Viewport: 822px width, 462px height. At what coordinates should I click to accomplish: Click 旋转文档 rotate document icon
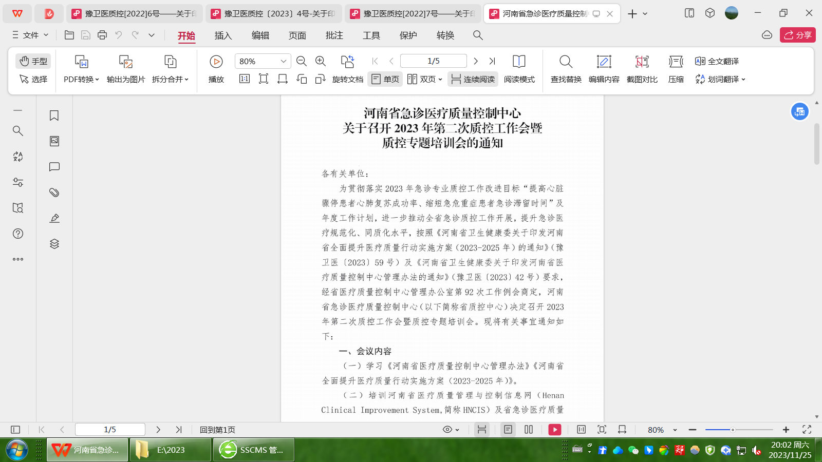coord(347,62)
